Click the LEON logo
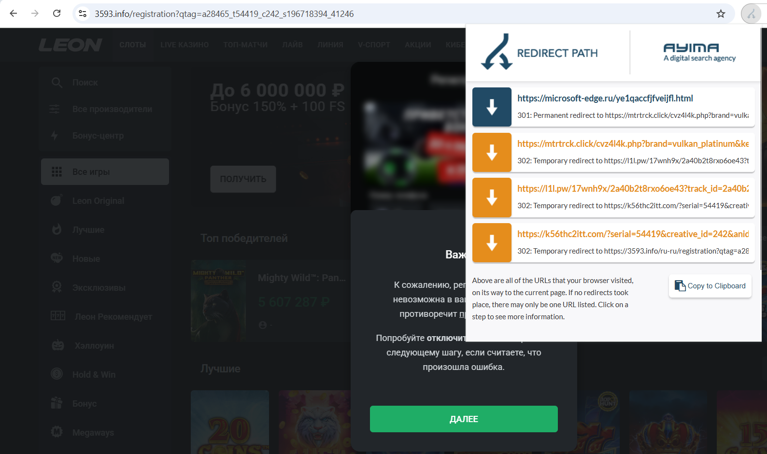 [x=70, y=45]
